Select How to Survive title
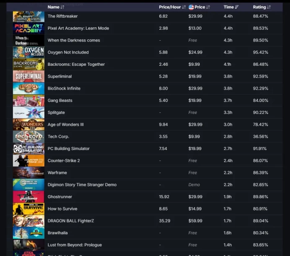Viewport: 290px width, 256px height. point(62,209)
